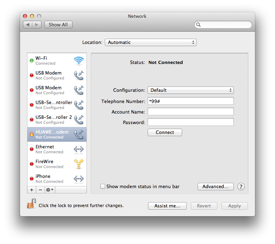Click the second USB Modem phone icon
275x244 pixels.
[x=78, y=90]
